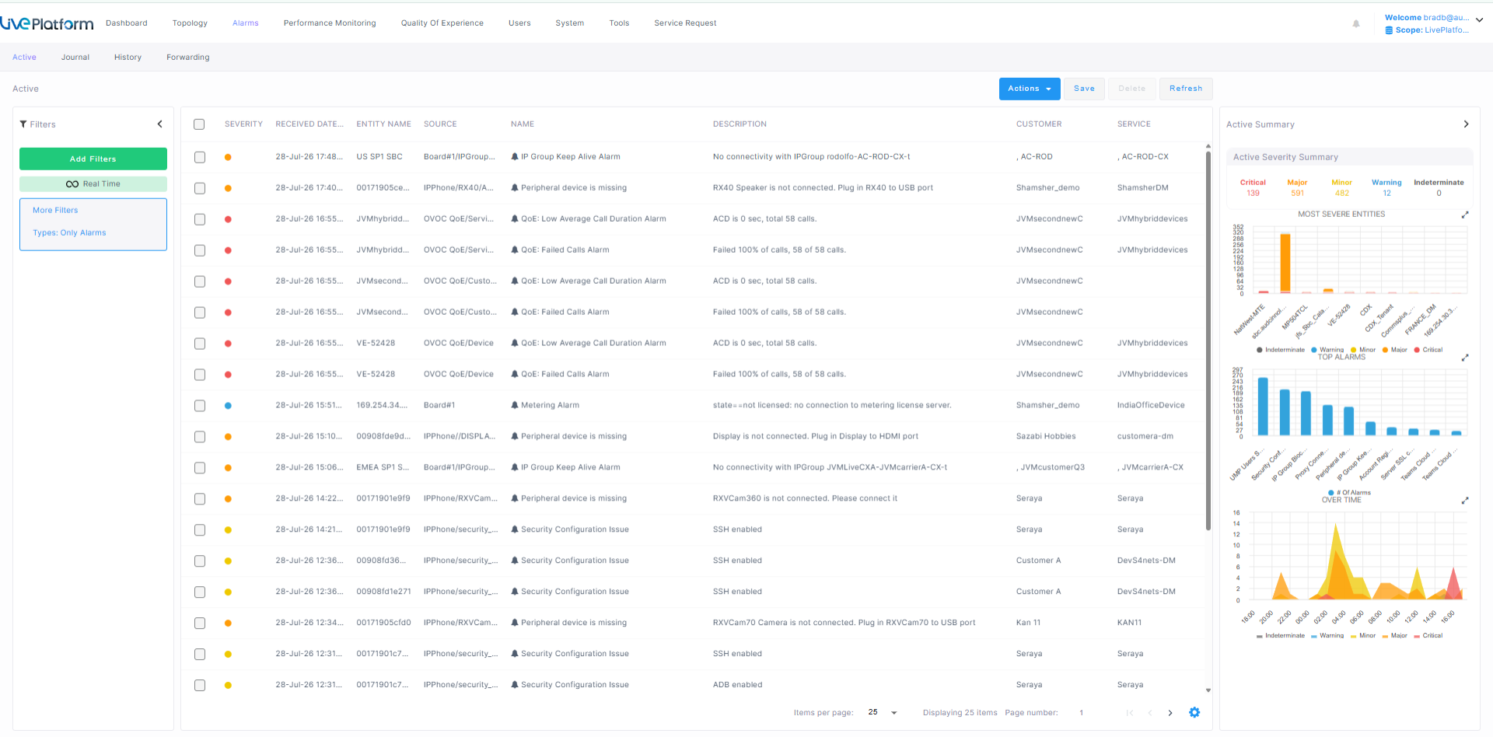Toggle Critical legend in Over Time chart
This screenshot has width=1493, height=737.
tap(1428, 636)
